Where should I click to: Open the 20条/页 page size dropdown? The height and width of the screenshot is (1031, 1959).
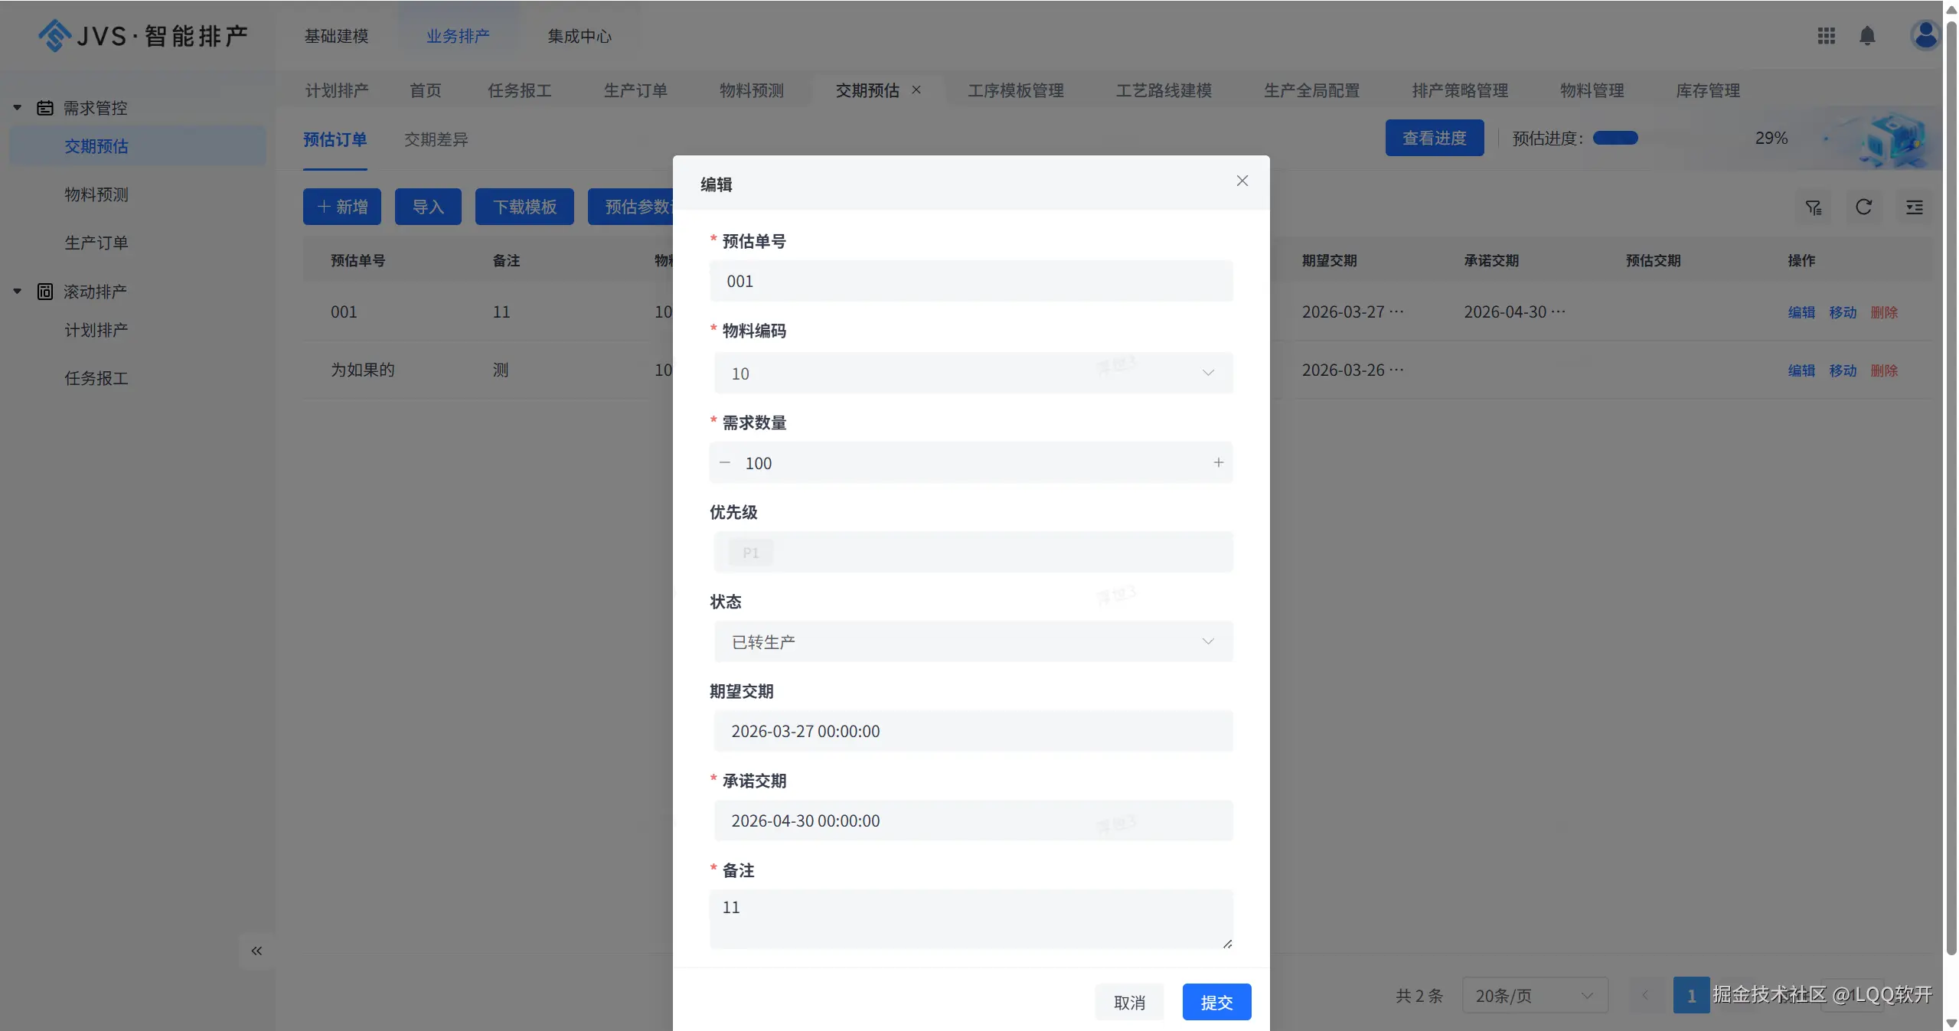click(x=1534, y=995)
